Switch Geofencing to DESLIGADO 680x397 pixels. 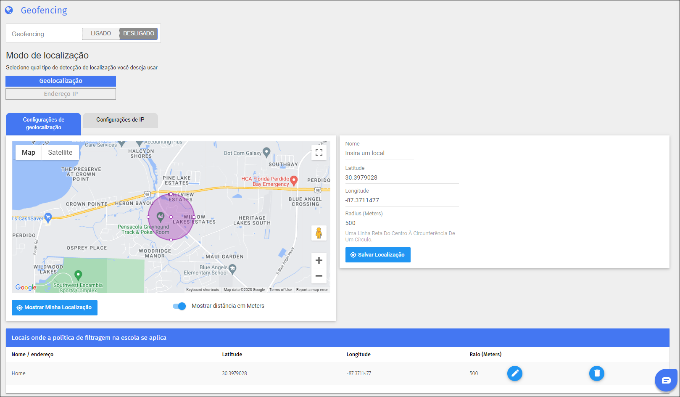pos(139,34)
